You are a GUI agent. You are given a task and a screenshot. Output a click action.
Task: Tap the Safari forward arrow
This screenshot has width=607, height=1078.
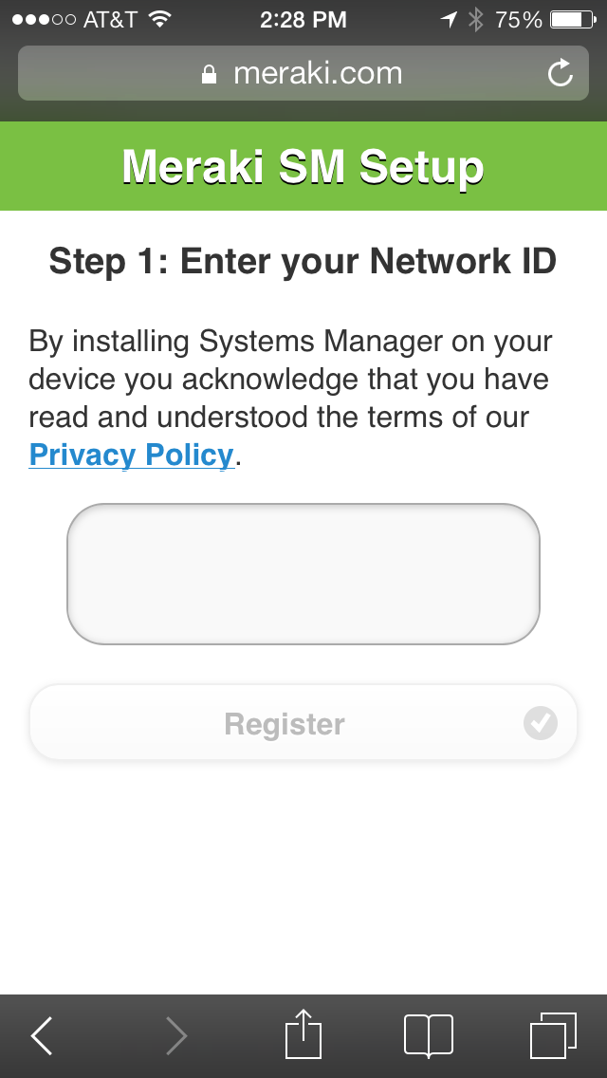click(175, 1035)
